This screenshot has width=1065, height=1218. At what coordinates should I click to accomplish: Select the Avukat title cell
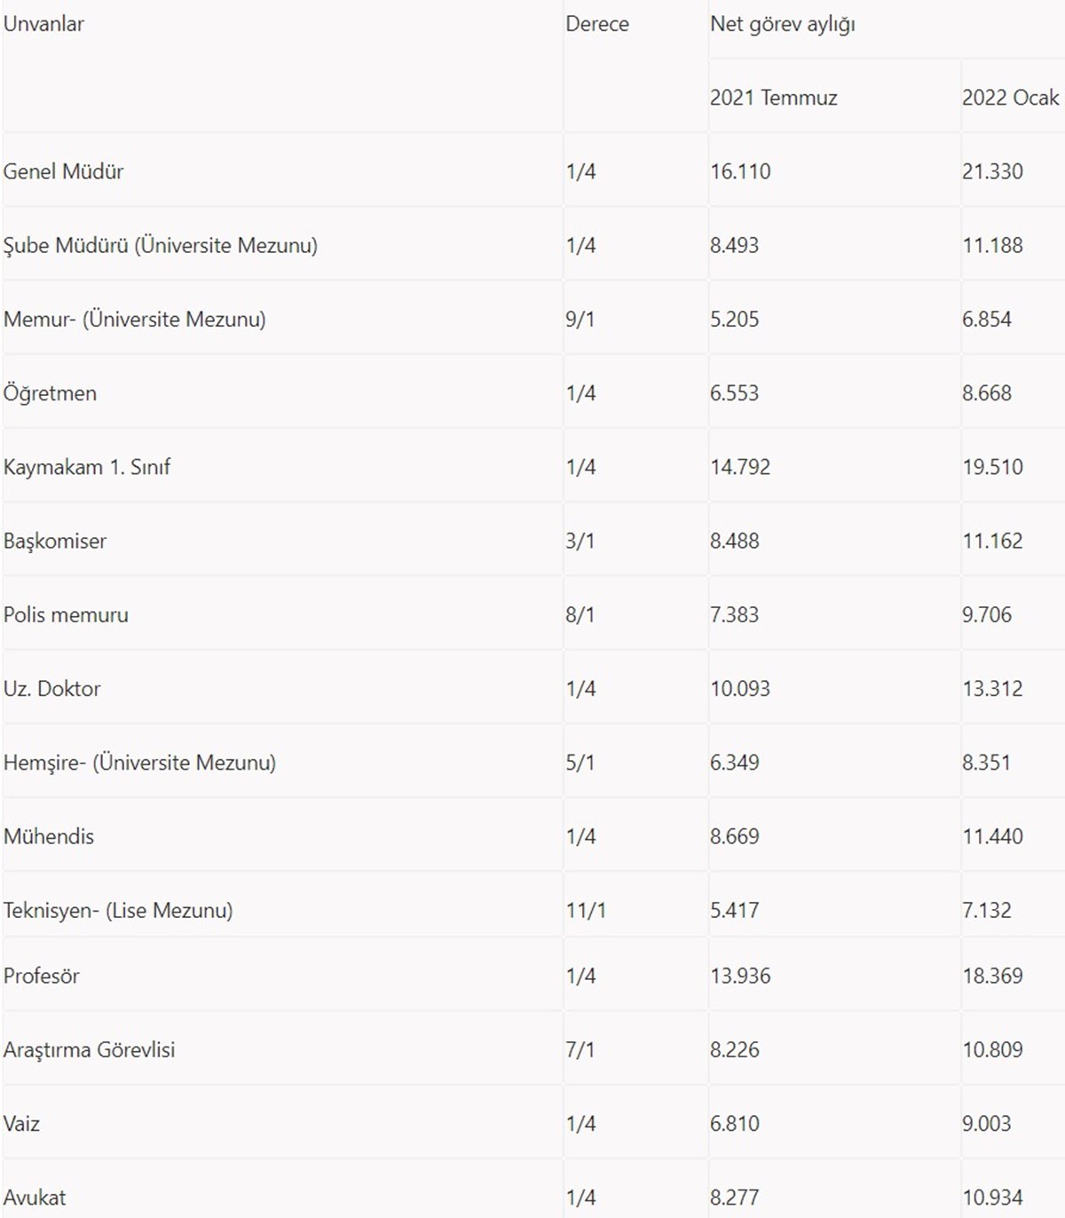(35, 1198)
